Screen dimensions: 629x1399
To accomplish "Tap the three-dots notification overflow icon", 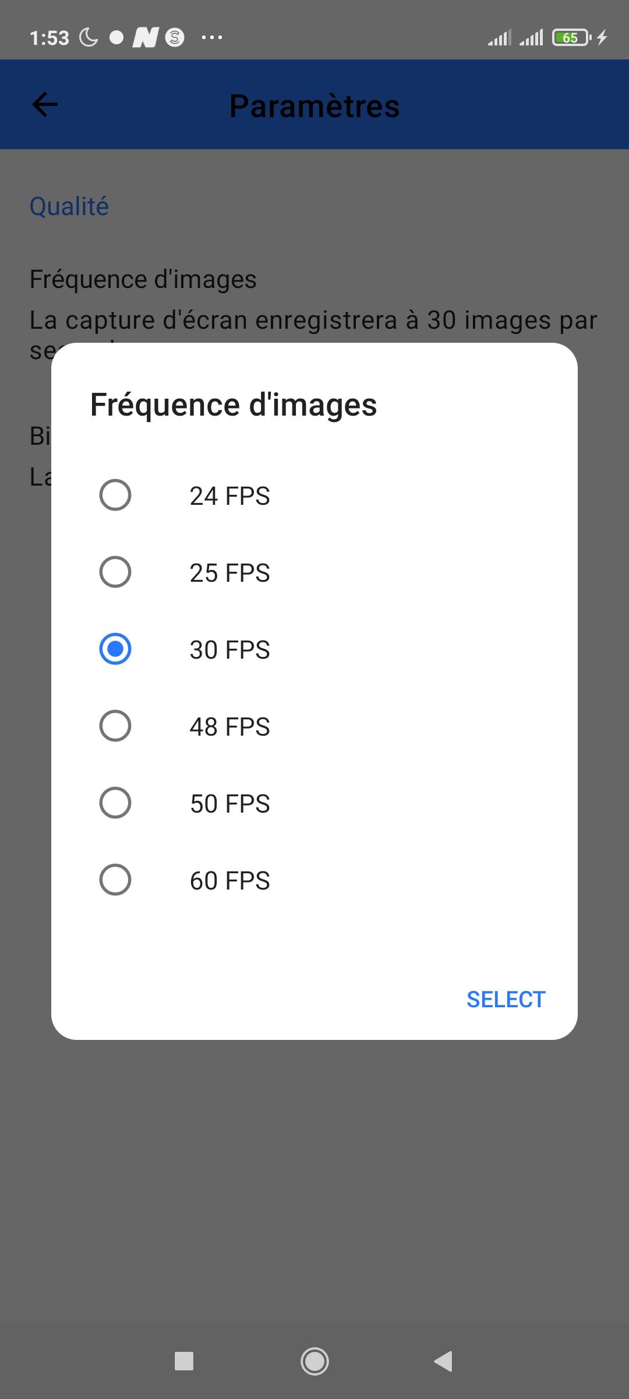I will tap(212, 38).
